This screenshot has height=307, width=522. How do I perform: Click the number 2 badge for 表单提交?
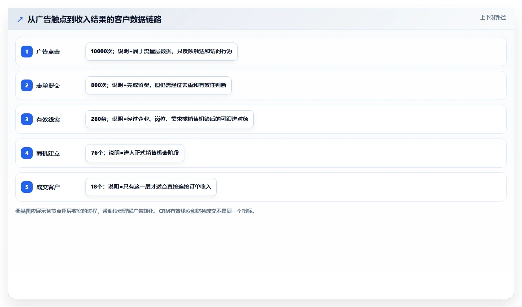[27, 85]
